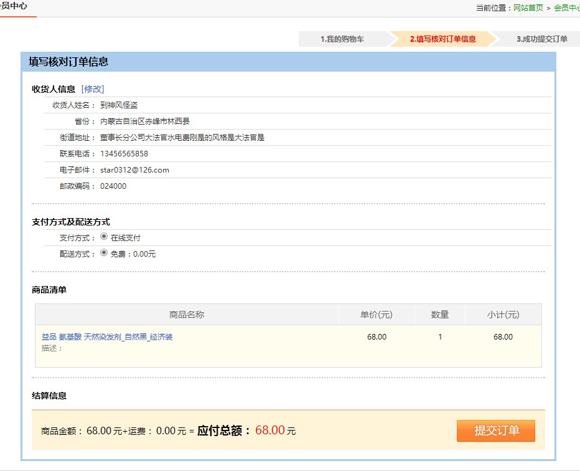The image size is (580, 471).
Task: Click the 商品清单 section heading
Action: (x=49, y=290)
